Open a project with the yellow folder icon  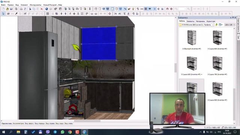(x=7, y=9)
